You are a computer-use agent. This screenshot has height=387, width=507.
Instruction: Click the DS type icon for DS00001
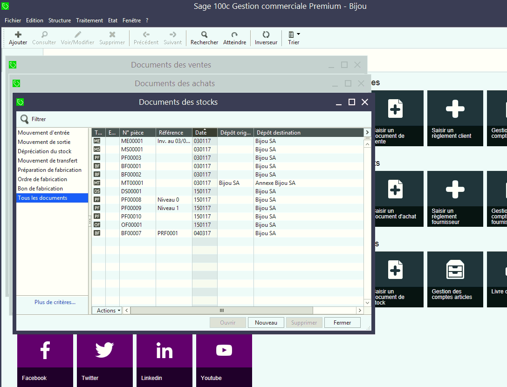tap(97, 191)
